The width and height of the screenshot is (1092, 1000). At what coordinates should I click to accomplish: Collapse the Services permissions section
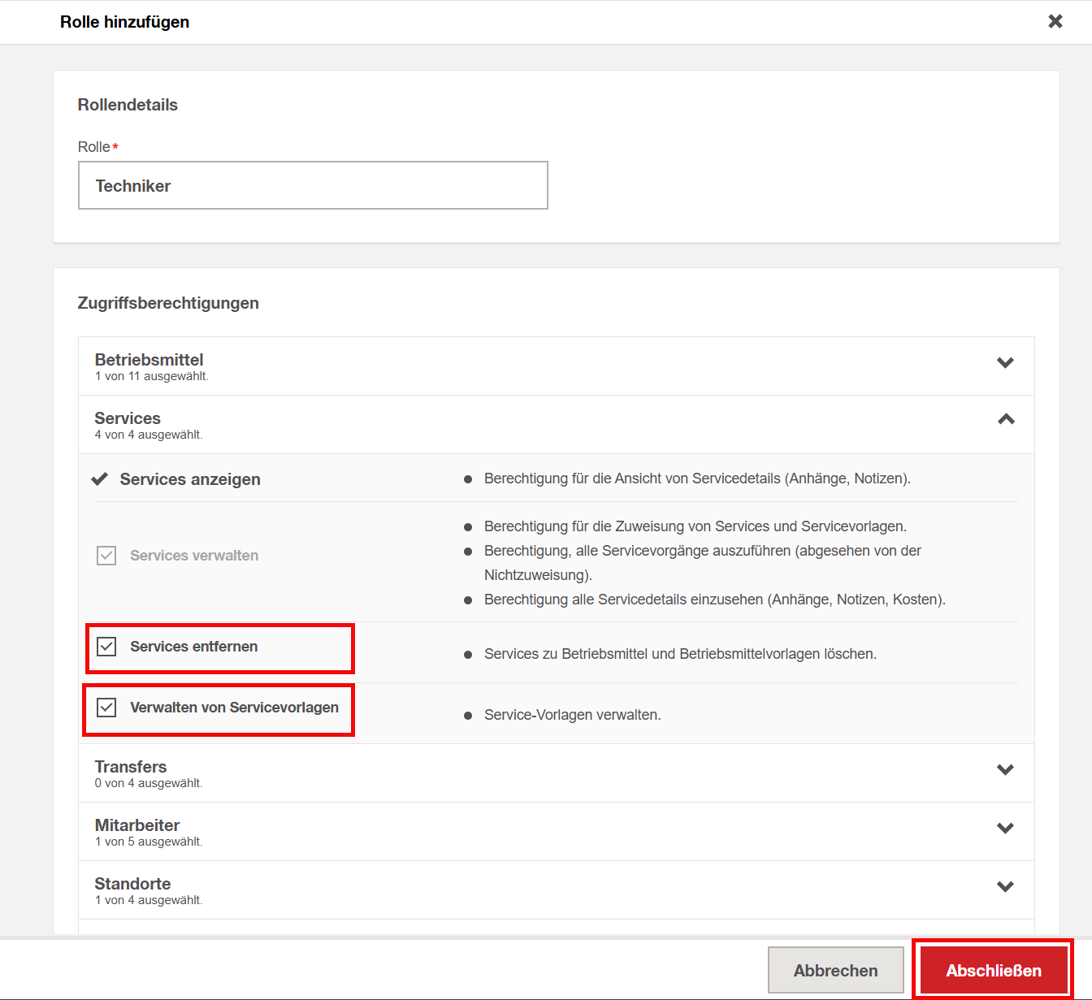pos(1006,419)
